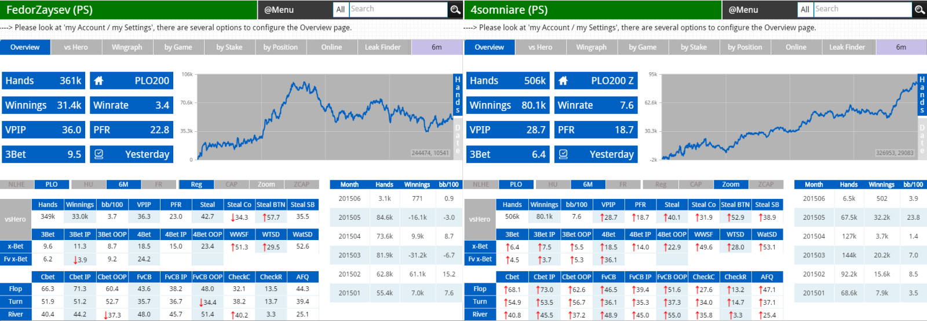This screenshot has width=927, height=321.
Task: Toggle PLO filter in 4somniare panel
Action: 516,185
